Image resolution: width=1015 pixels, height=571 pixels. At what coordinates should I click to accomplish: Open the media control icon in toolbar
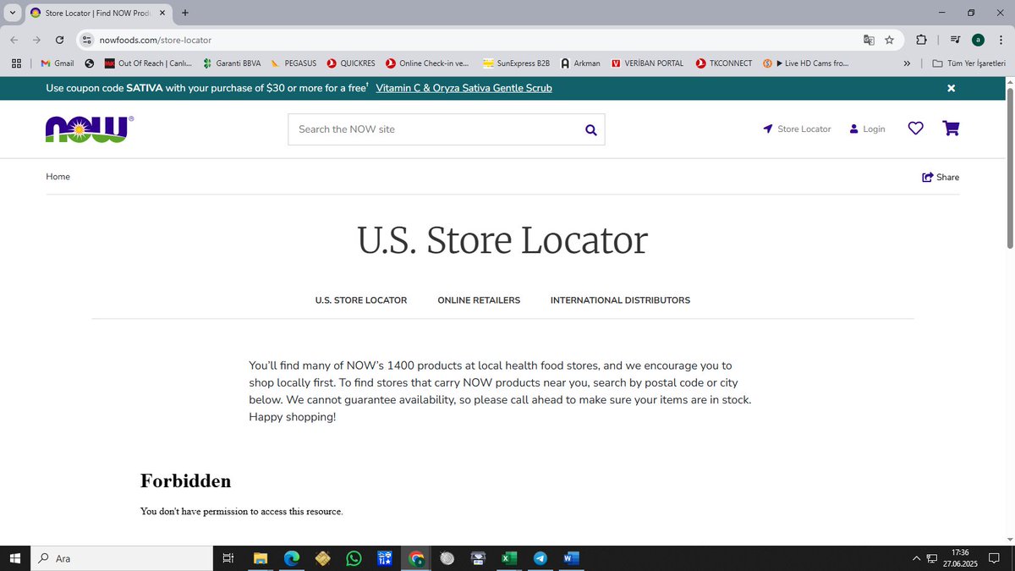955,40
